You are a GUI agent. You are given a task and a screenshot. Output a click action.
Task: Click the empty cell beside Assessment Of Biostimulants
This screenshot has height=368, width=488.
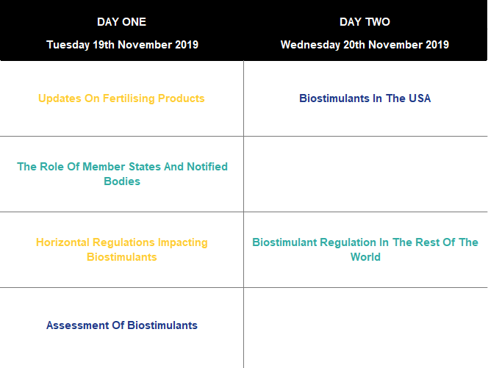365,327
